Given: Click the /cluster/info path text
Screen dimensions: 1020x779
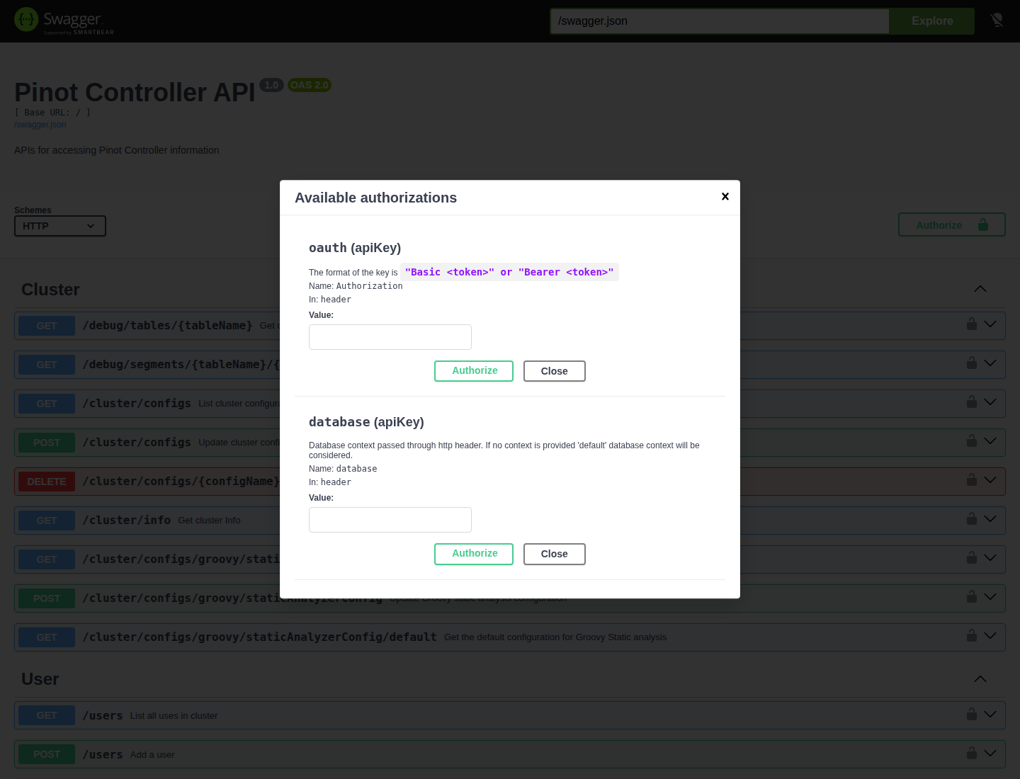Looking at the screenshot, I should pos(127,521).
